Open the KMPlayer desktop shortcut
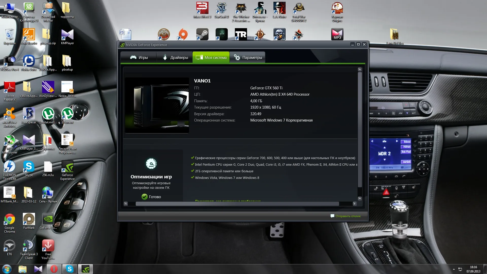The height and width of the screenshot is (274, 487). point(67,37)
